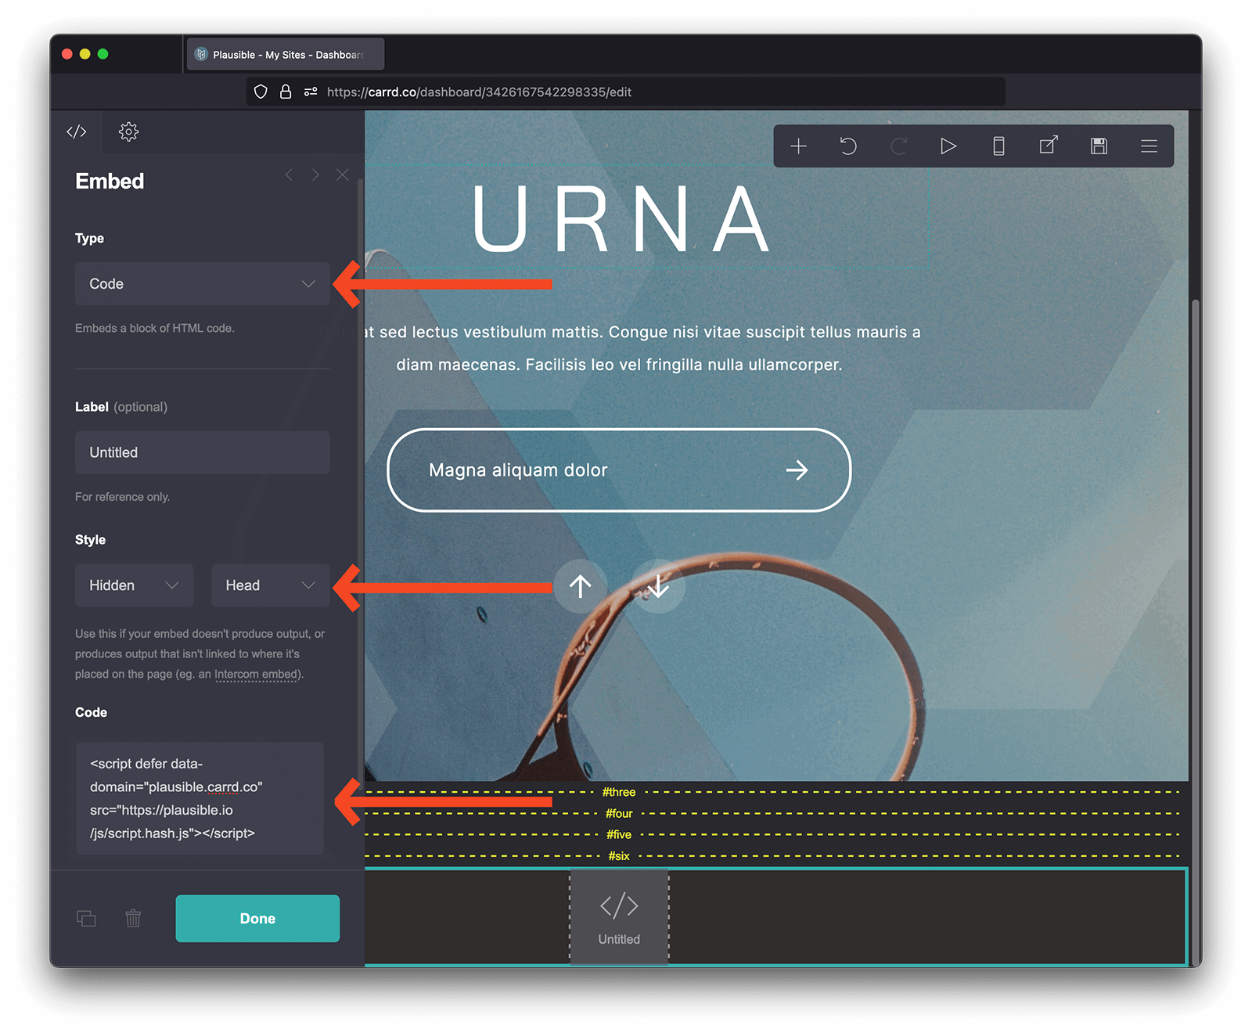This screenshot has width=1252, height=1033.
Task: Open the embed code tab icon
Action: pos(77,131)
